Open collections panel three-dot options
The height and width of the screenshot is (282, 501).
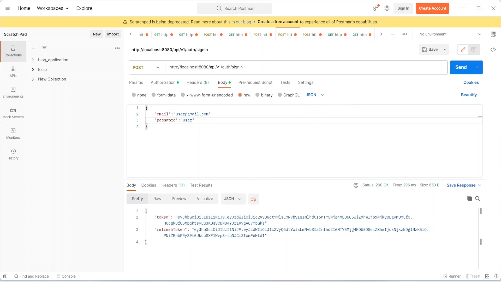117,48
